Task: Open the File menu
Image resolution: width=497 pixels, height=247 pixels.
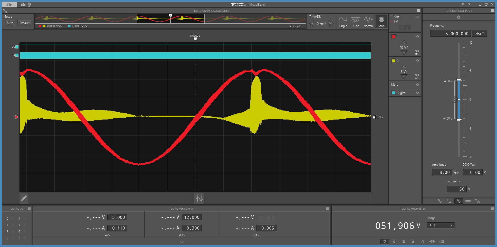Action: coord(9,5)
